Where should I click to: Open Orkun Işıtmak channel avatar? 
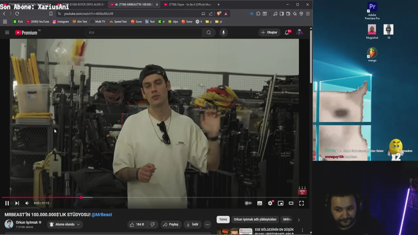(9, 224)
